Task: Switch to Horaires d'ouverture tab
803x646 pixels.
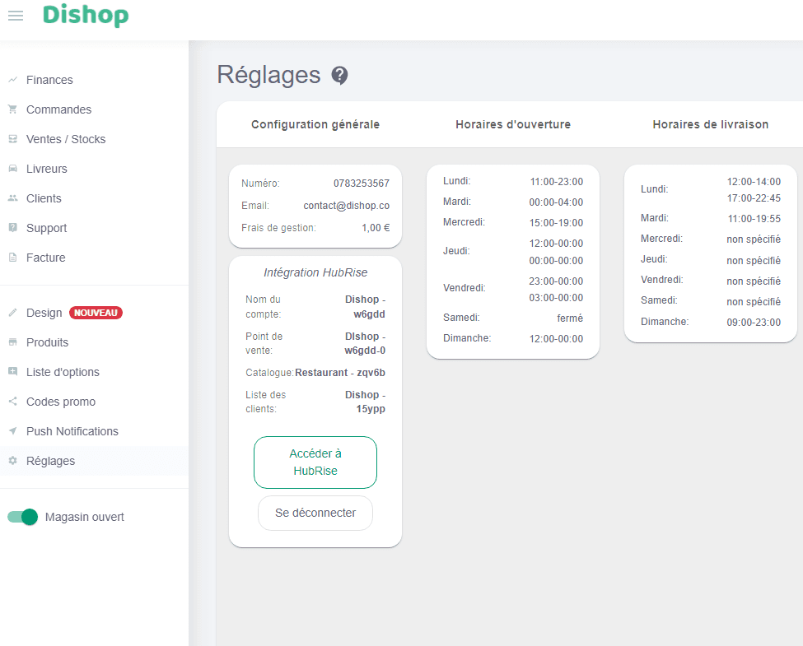Action: tap(513, 124)
